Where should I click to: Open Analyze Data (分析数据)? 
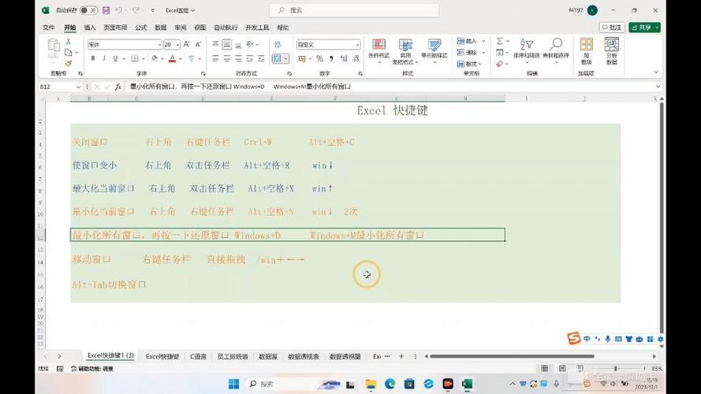tap(612, 51)
